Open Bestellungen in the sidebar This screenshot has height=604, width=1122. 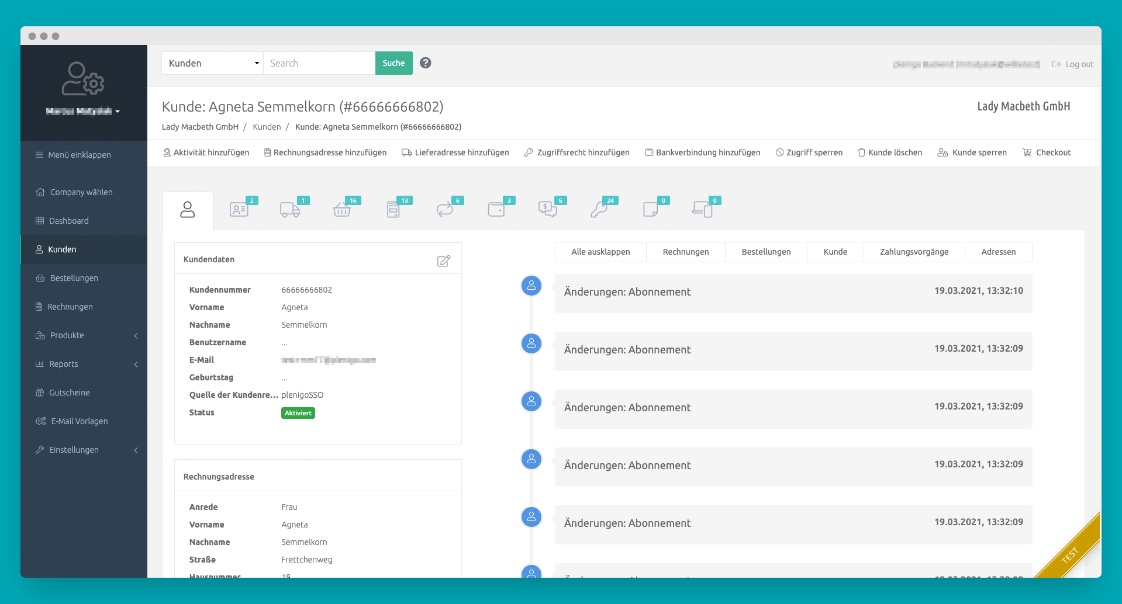point(67,278)
